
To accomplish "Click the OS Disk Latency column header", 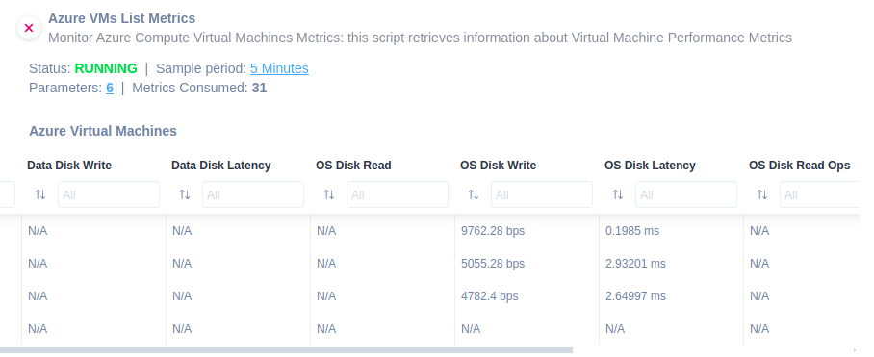I will (x=650, y=166).
